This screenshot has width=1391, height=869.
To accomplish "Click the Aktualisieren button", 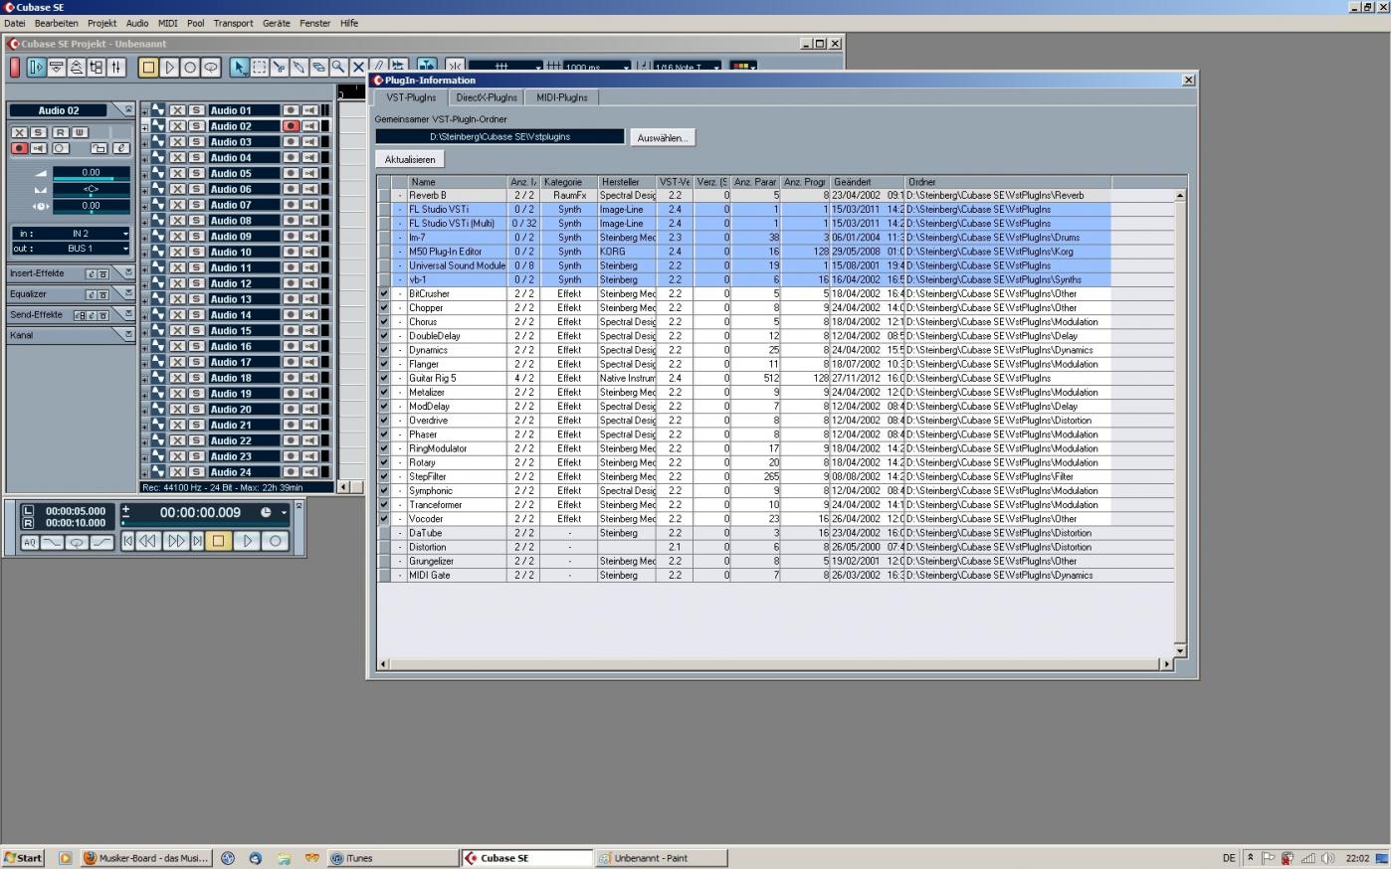I will click(x=410, y=159).
